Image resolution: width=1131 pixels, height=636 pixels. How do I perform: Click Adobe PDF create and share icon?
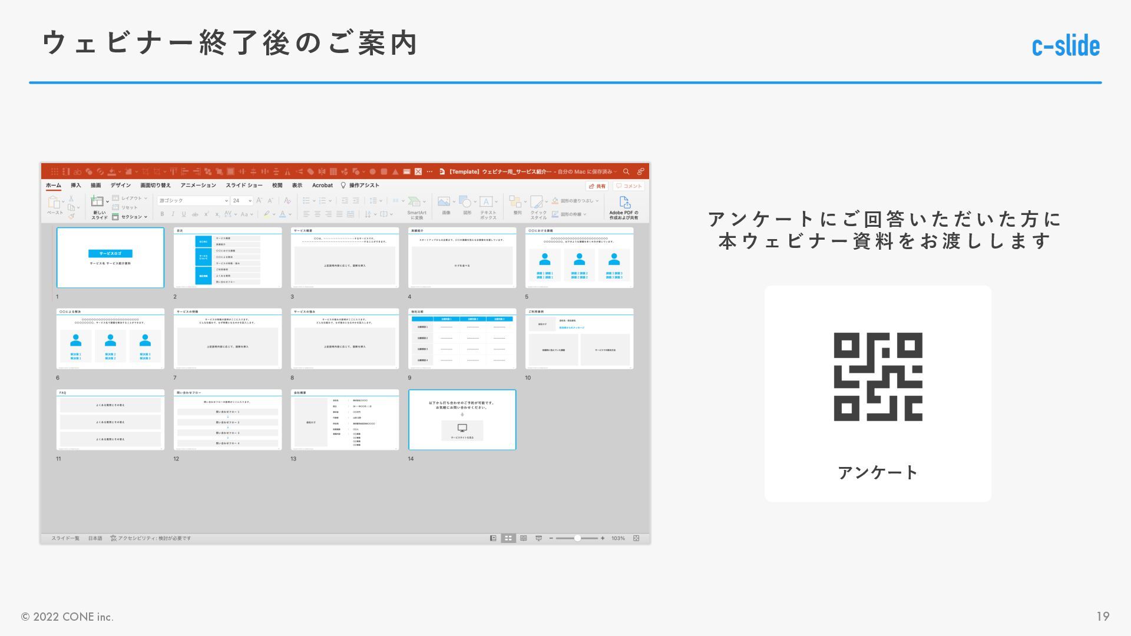point(624,203)
